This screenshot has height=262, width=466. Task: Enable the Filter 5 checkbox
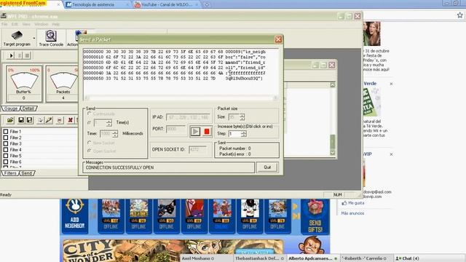point(5,156)
